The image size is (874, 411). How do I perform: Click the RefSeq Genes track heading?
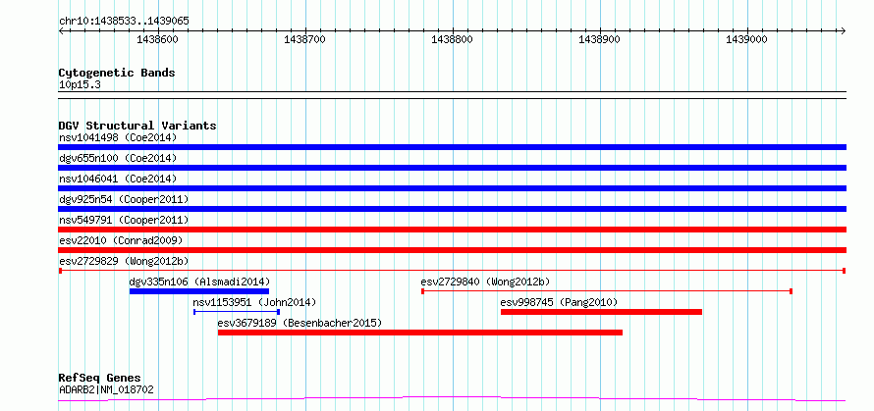(99, 379)
